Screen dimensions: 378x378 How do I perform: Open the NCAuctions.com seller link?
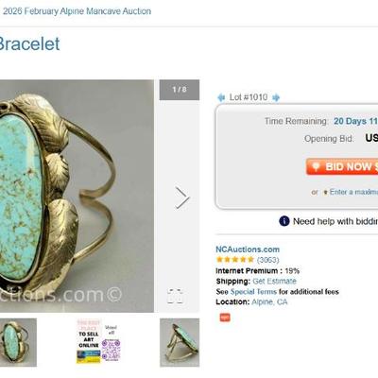pyautogui.click(x=248, y=249)
